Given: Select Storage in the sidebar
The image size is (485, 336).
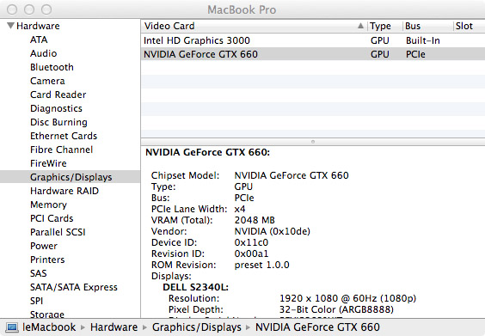Looking at the screenshot, I should point(47,314).
